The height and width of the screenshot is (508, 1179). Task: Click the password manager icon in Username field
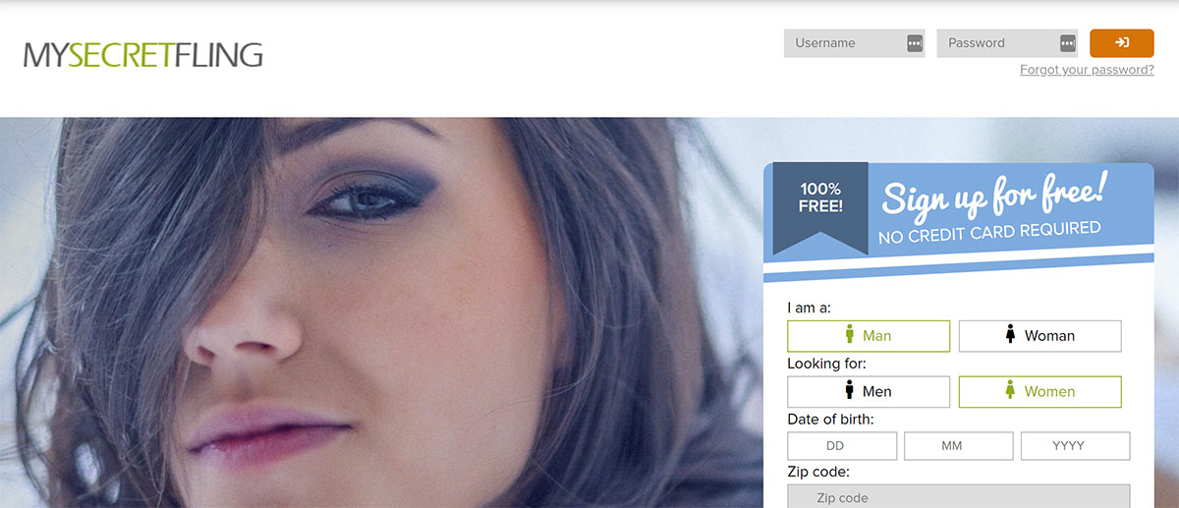pyautogui.click(x=915, y=43)
